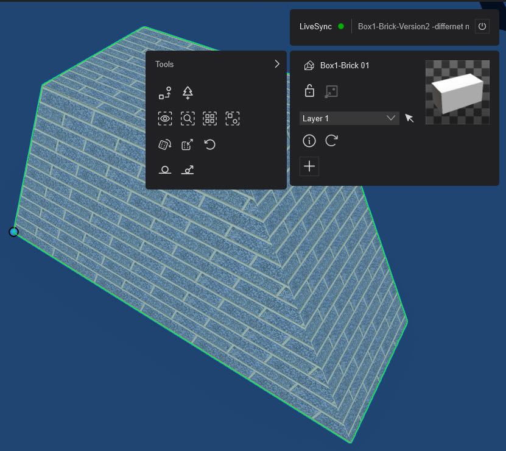Click the Box1-Brick 01 preview thumbnail

click(457, 91)
